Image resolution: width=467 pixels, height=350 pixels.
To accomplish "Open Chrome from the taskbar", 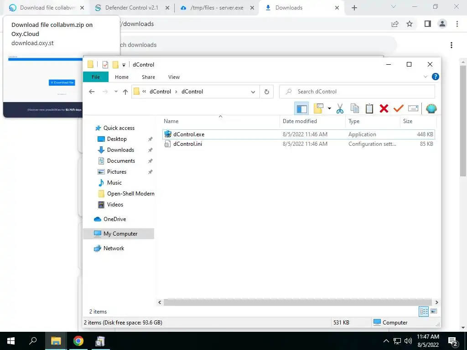I will (78, 341).
